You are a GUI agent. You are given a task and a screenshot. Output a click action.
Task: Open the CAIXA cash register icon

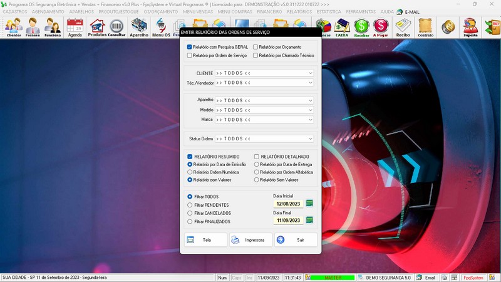(342, 27)
